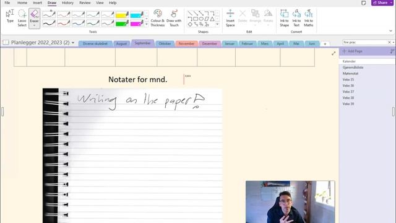This screenshot has height=223, width=396.
Task: Click the notebook paper image
Action: point(132,155)
